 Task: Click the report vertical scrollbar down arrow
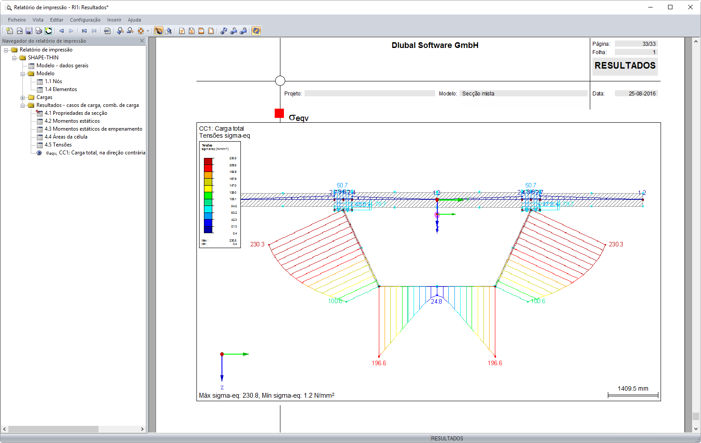pos(696,428)
